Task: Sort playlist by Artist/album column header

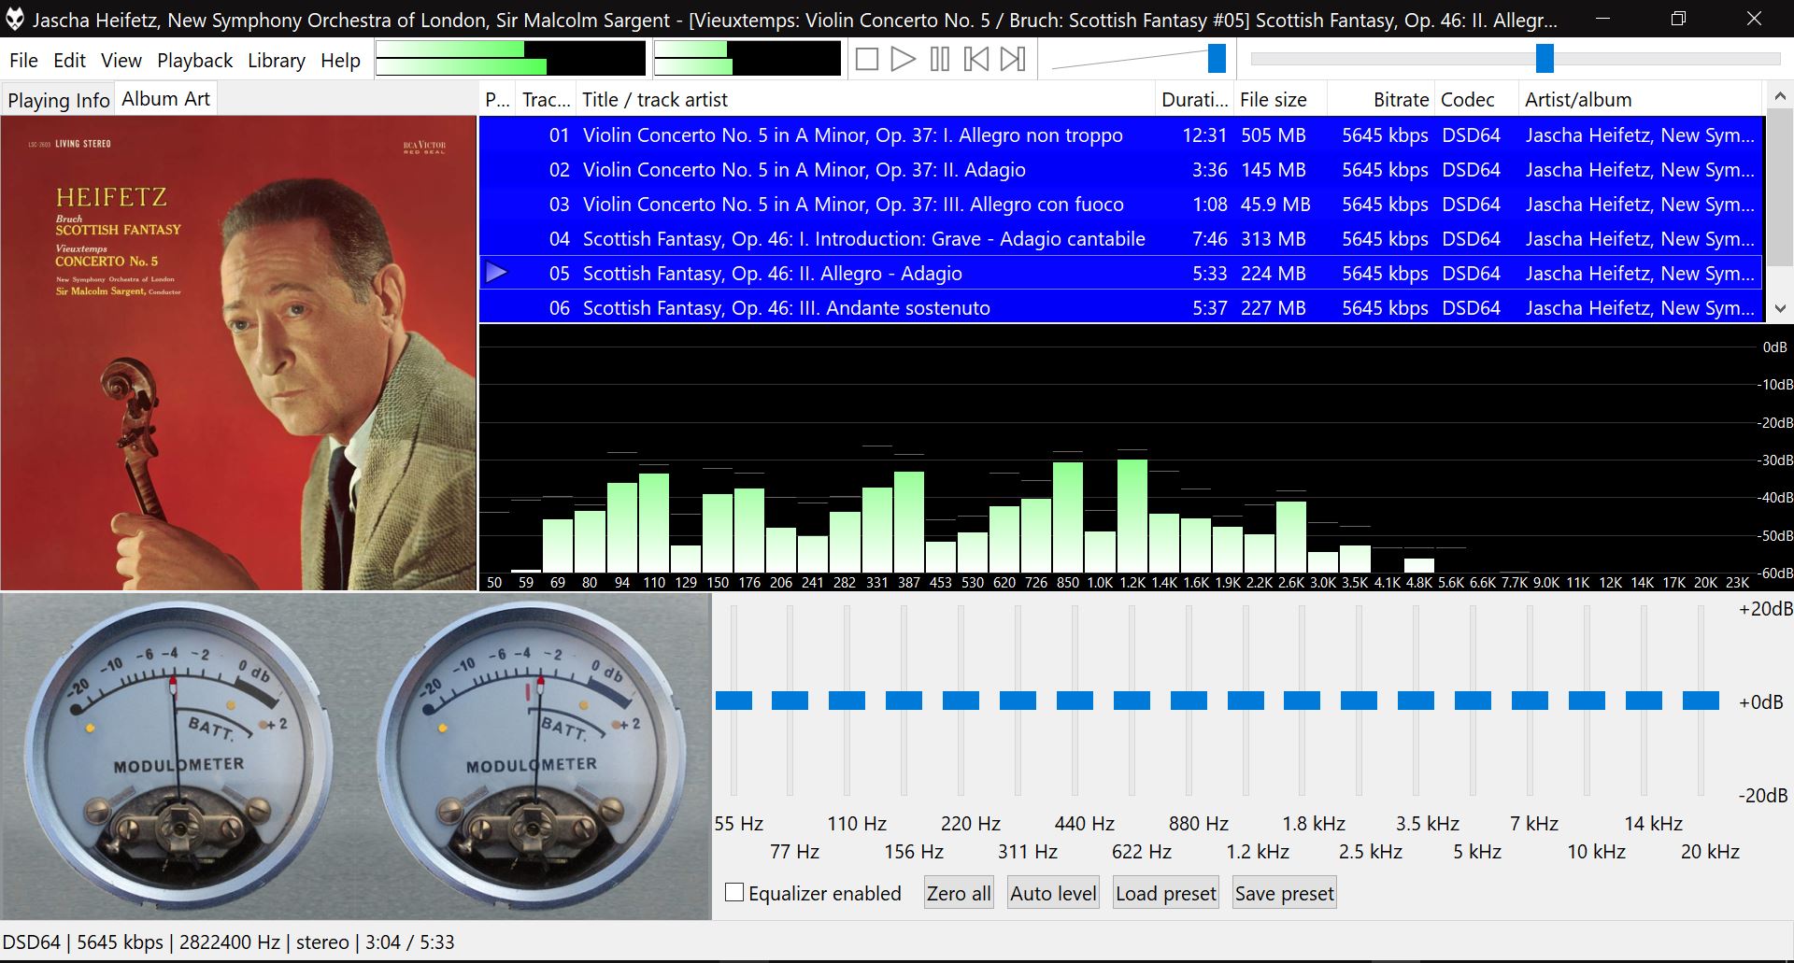Action: 1640,100
